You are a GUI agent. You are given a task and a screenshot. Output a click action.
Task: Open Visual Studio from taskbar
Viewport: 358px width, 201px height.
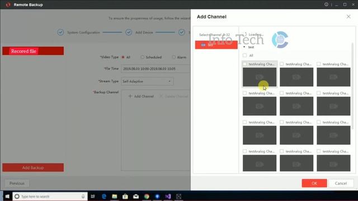click(168, 197)
